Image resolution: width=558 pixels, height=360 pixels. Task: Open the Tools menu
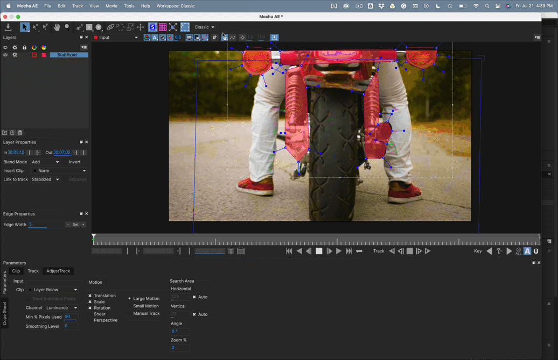(x=129, y=6)
